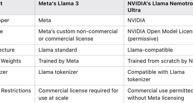
Task: Click the "Meta's Llama 3" column header
Action: tap(80, 7)
